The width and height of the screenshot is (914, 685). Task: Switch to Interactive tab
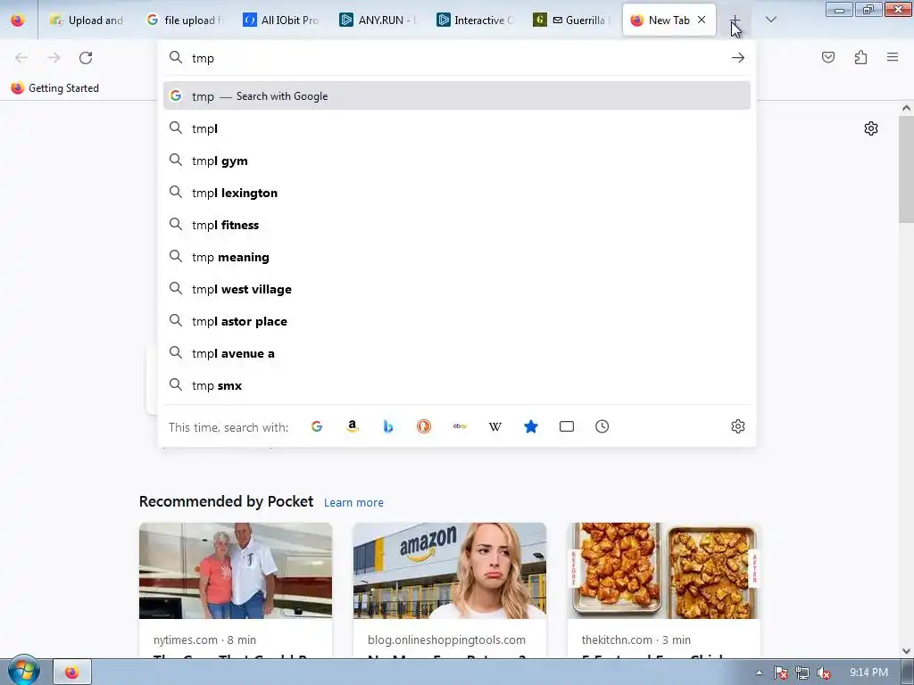[x=475, y=21]
